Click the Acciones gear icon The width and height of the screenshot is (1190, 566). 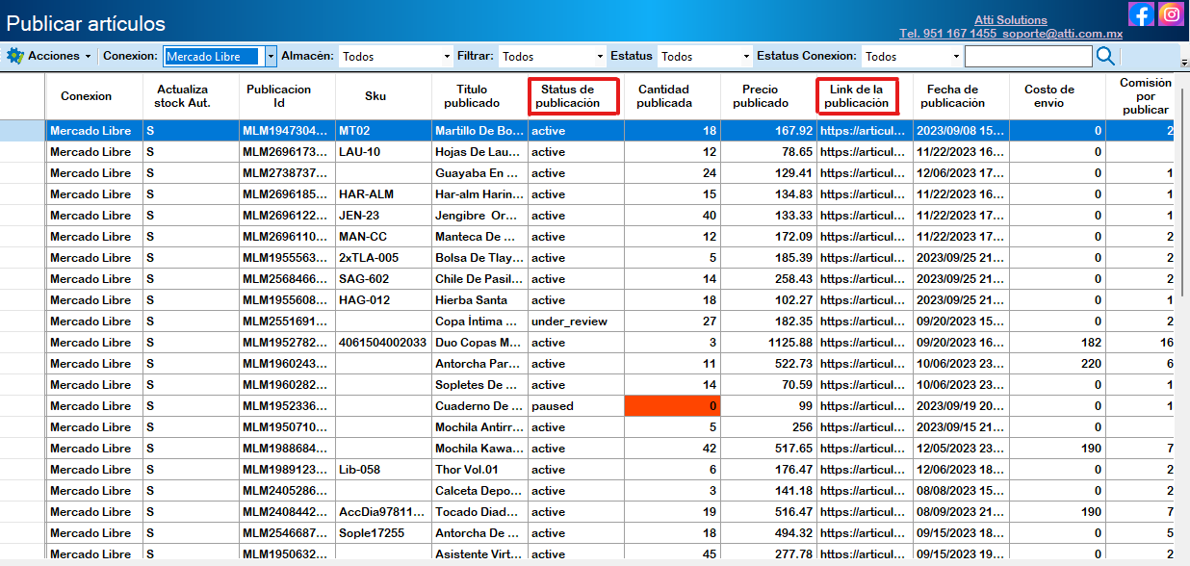point(14,56)
